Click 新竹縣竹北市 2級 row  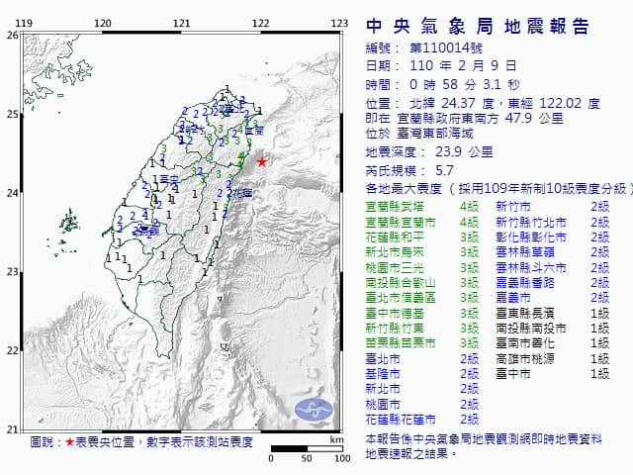tap(553, 222)
